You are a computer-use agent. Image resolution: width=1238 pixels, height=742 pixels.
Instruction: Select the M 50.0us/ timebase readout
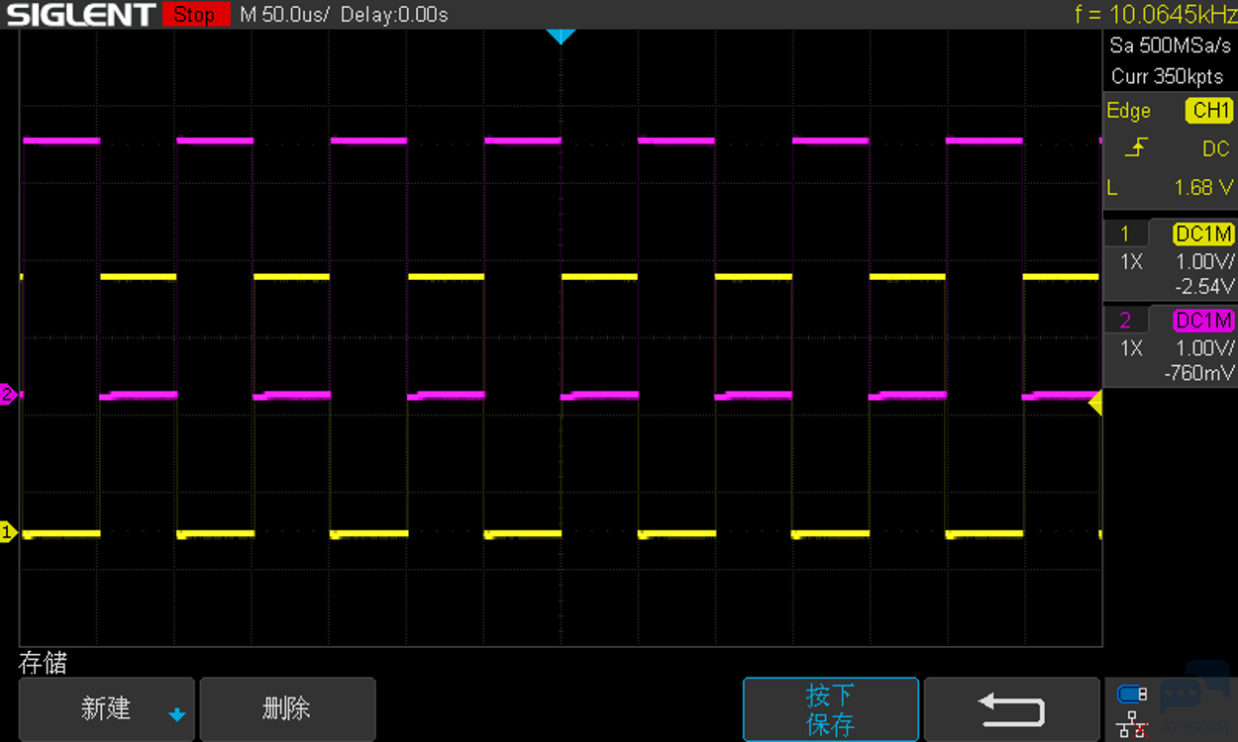pyautogui.click(x=284, y=15)
